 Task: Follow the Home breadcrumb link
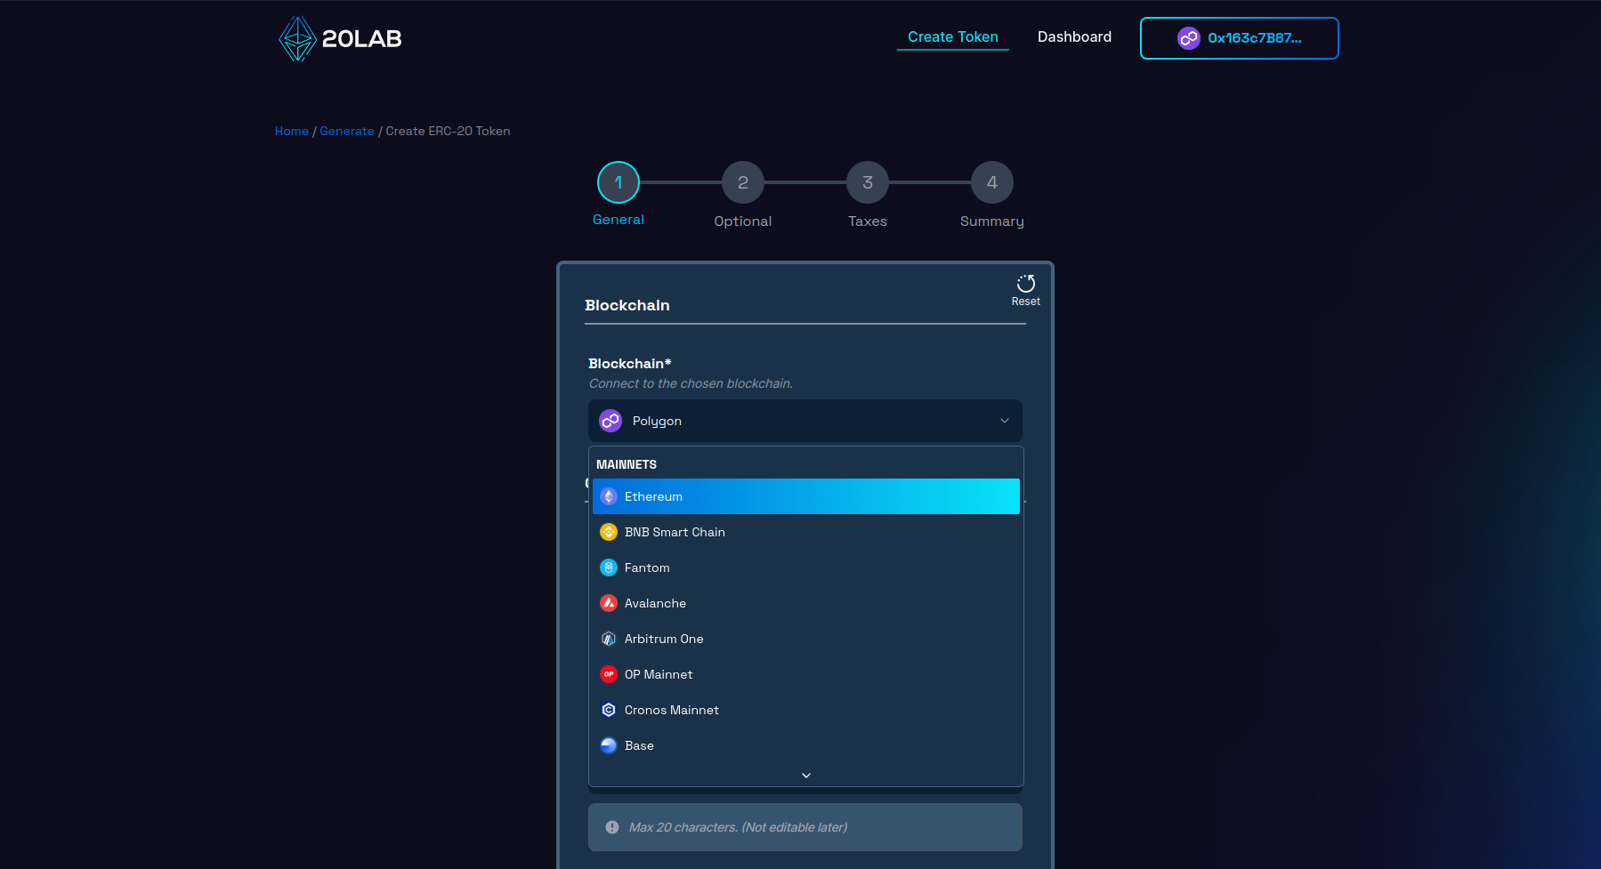pos(291,131)
